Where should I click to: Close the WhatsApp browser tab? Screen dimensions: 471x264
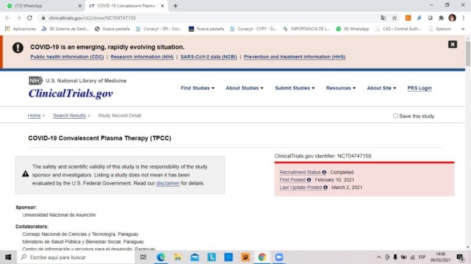(x=80, y=6)
